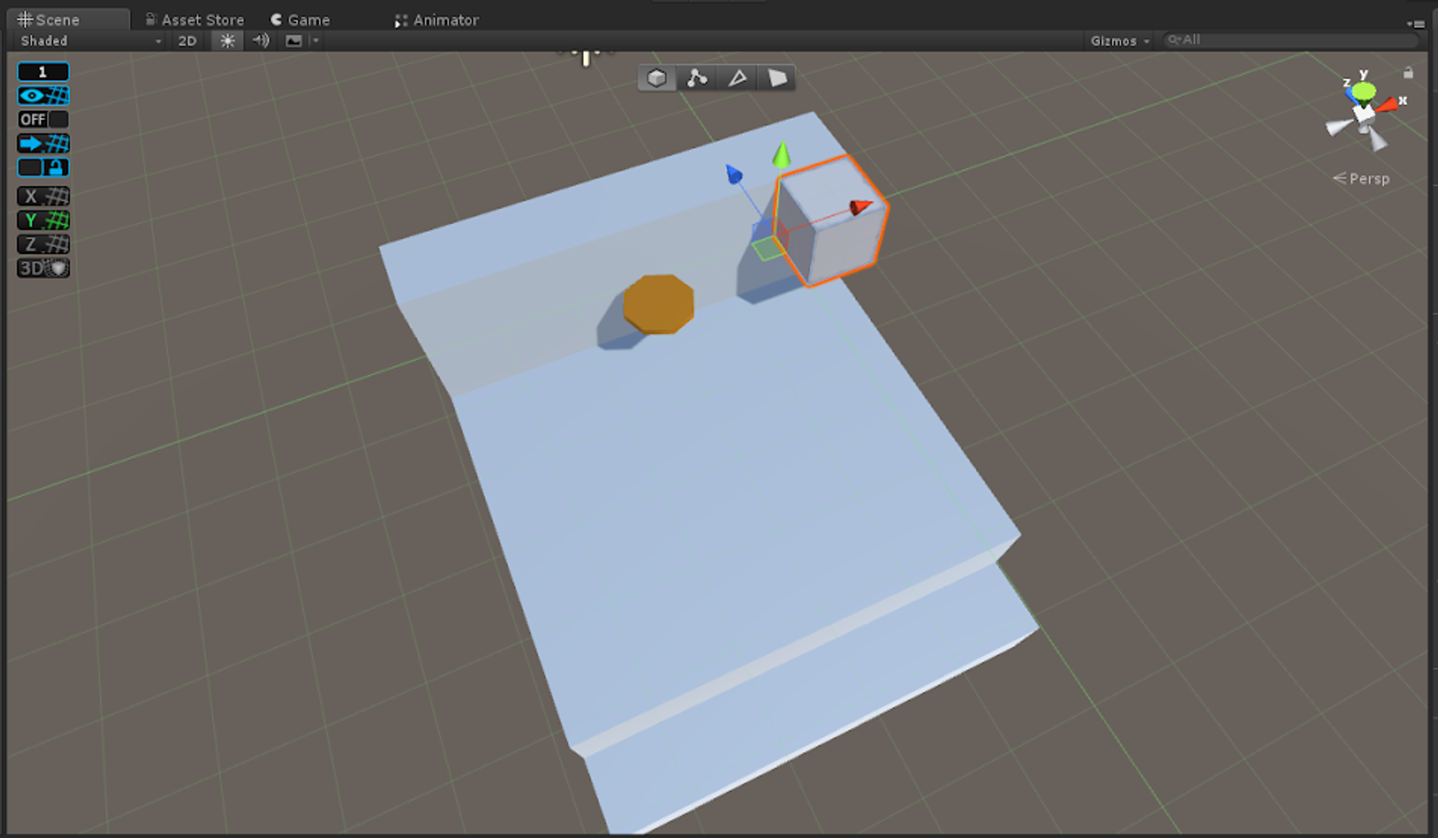Set ProGrids grid to X axis
This screenshot has height=838, width=1438.
[43, 196]
